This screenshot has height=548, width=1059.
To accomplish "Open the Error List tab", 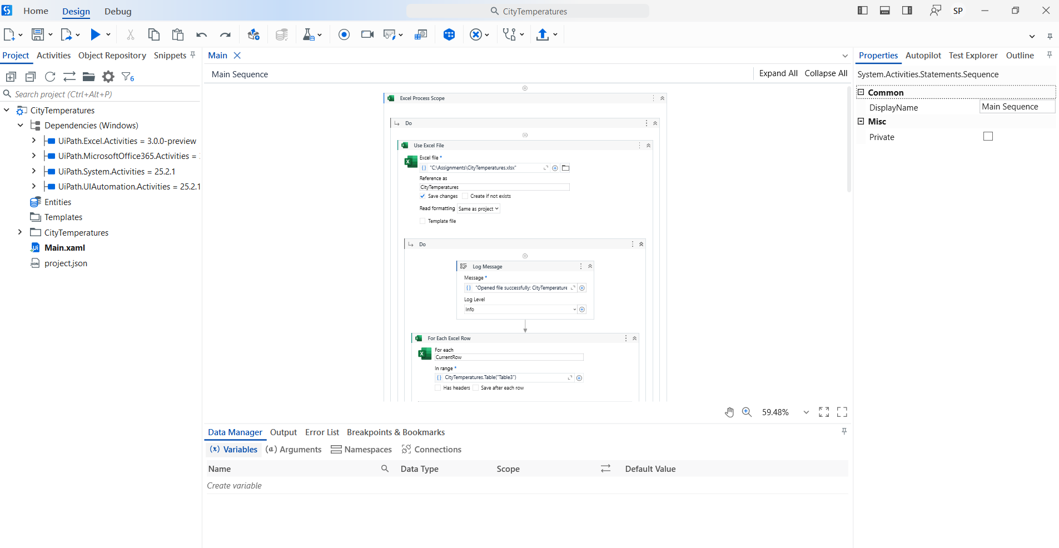I will 322,432.
